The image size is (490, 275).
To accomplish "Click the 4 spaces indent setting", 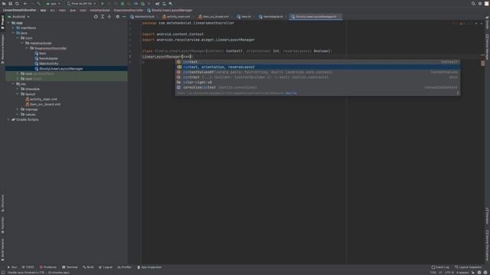I will coord(462,273).
